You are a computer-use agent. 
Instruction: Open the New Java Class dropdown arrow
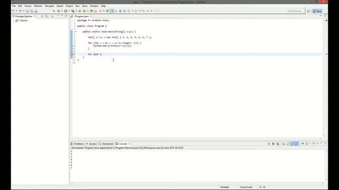point(88,11)
